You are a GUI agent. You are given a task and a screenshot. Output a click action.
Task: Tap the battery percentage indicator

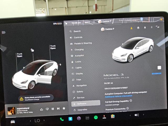58,24
